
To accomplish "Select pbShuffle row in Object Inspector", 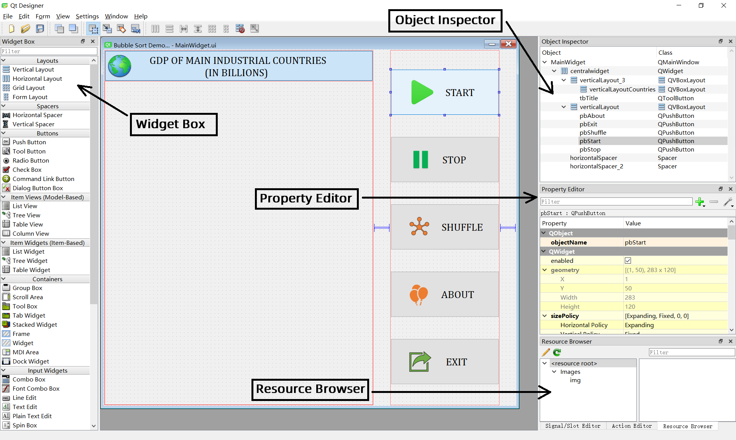I will coord(634,132).
